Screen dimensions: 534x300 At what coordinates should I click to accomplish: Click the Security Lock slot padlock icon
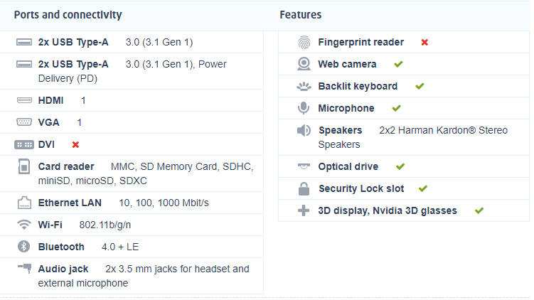[304, 188]
